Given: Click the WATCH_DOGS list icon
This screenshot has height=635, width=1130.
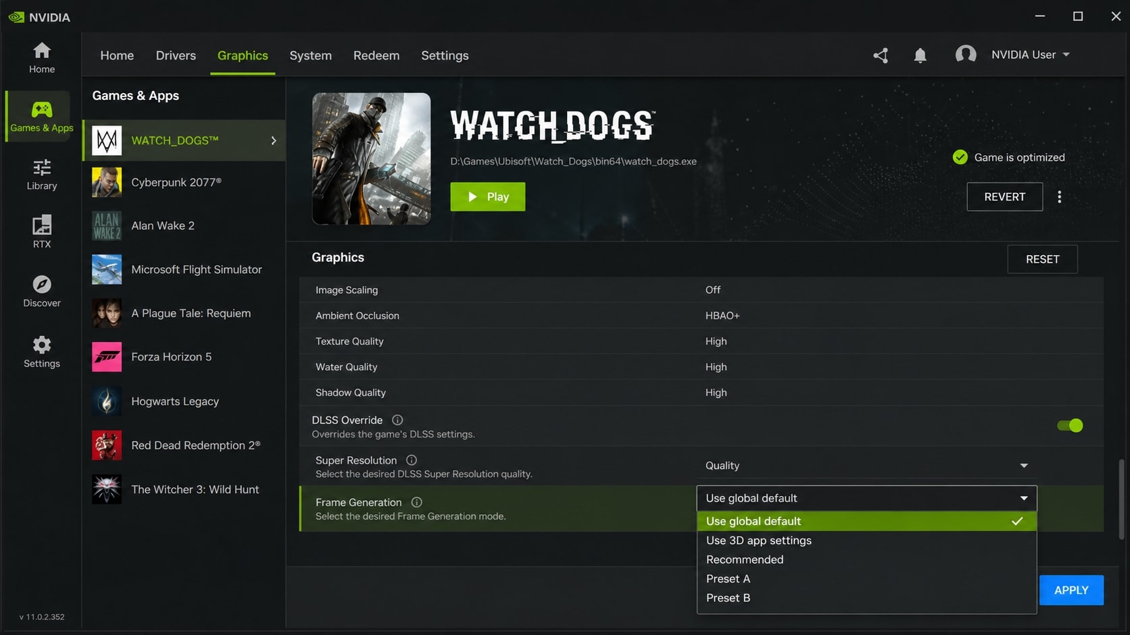Looking at the screenshot, I should 107,140.
